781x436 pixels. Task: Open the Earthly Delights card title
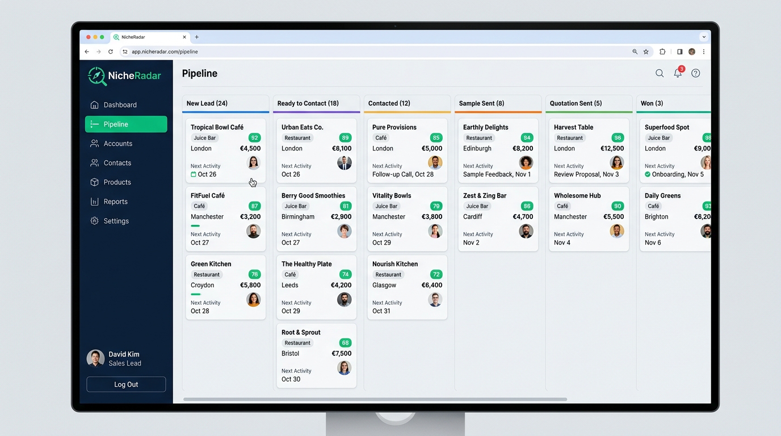[486, 127]
